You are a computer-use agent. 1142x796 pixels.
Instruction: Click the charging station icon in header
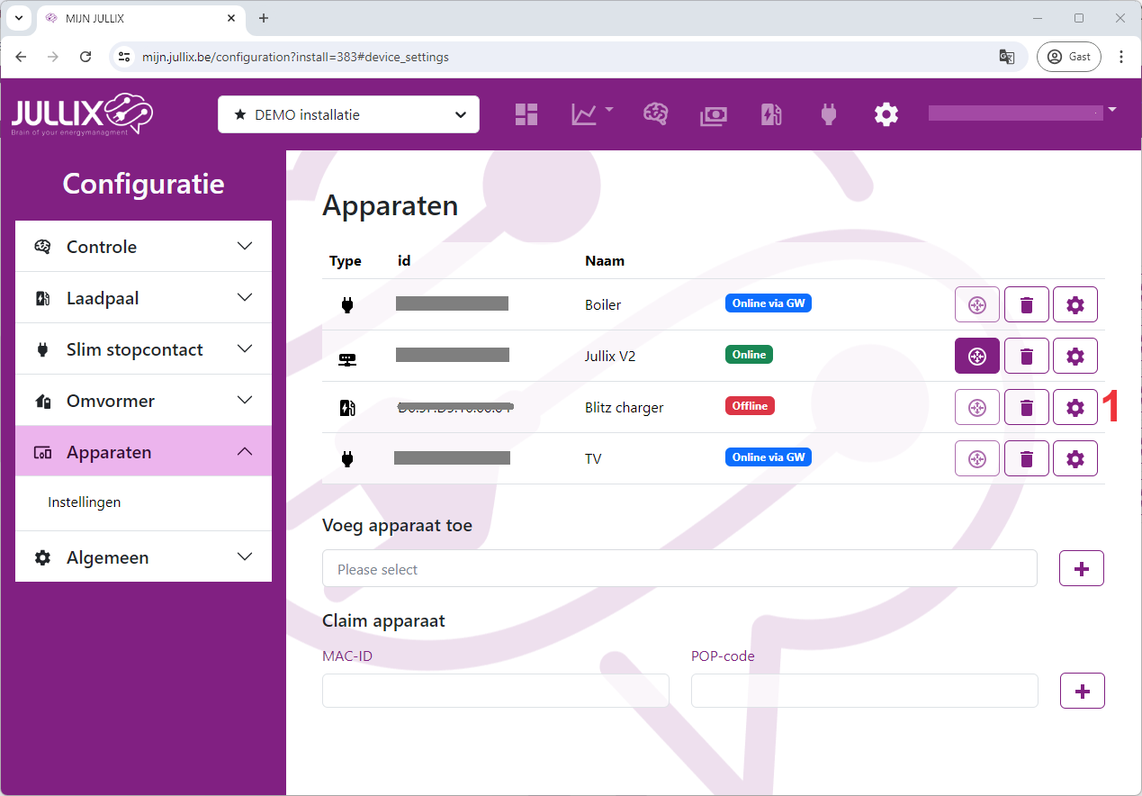coord(771,114)
